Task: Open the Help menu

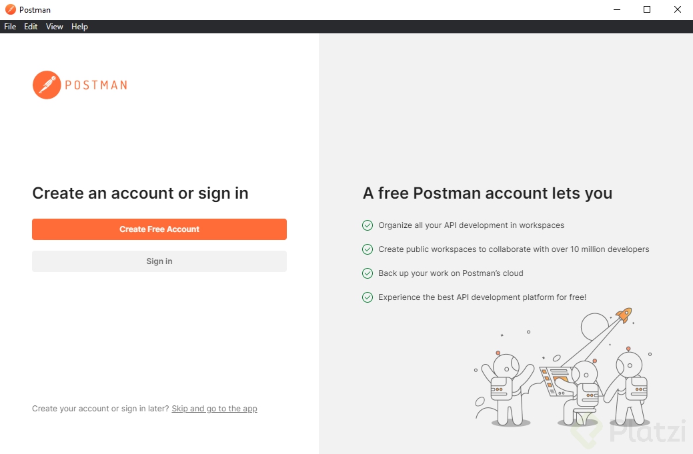Action: (79, 27)
